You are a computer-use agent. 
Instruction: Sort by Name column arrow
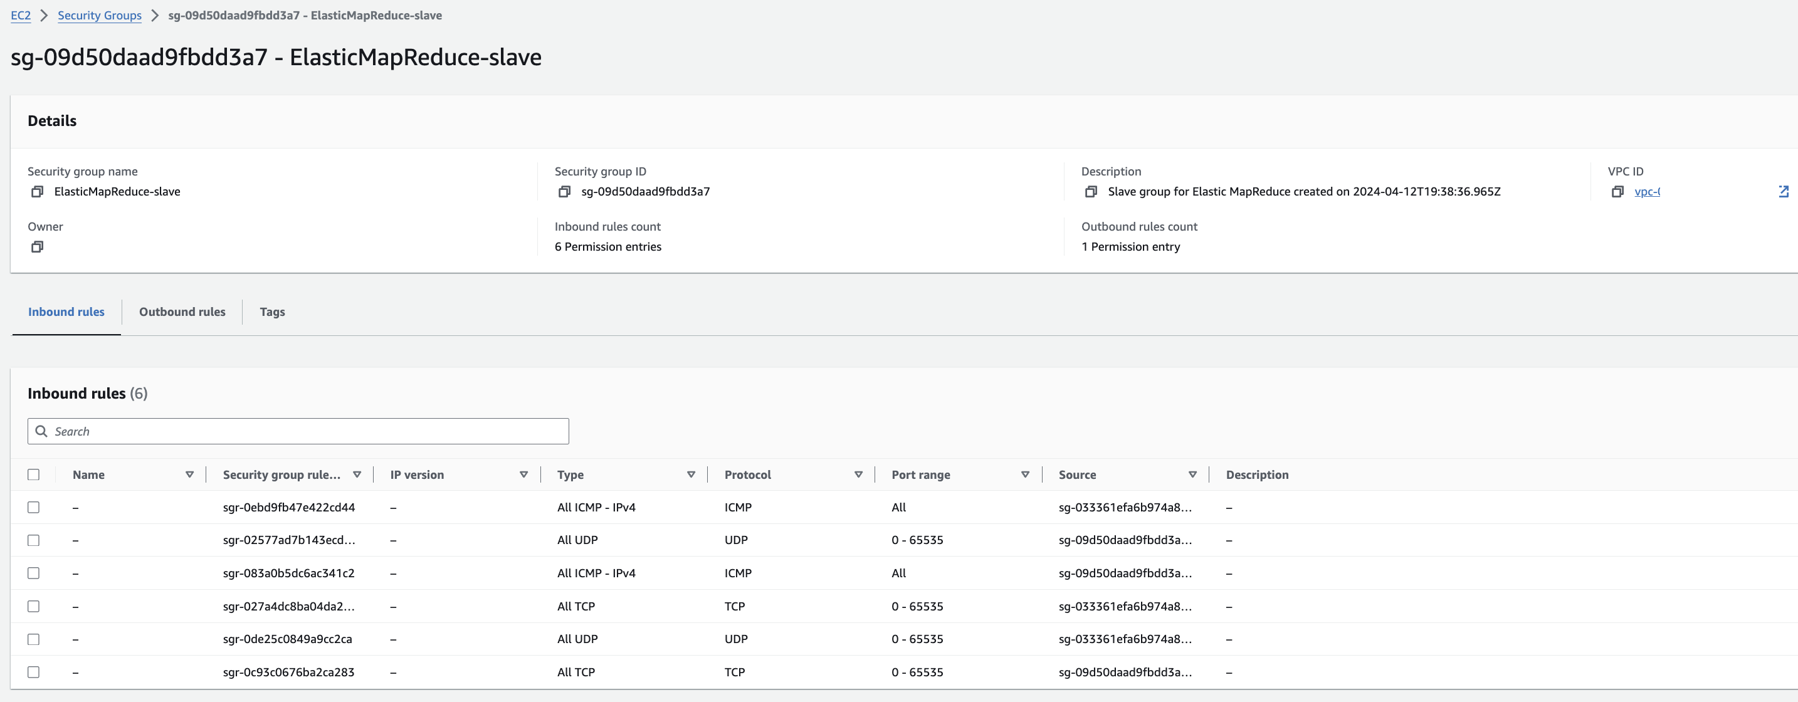(189, 474)
